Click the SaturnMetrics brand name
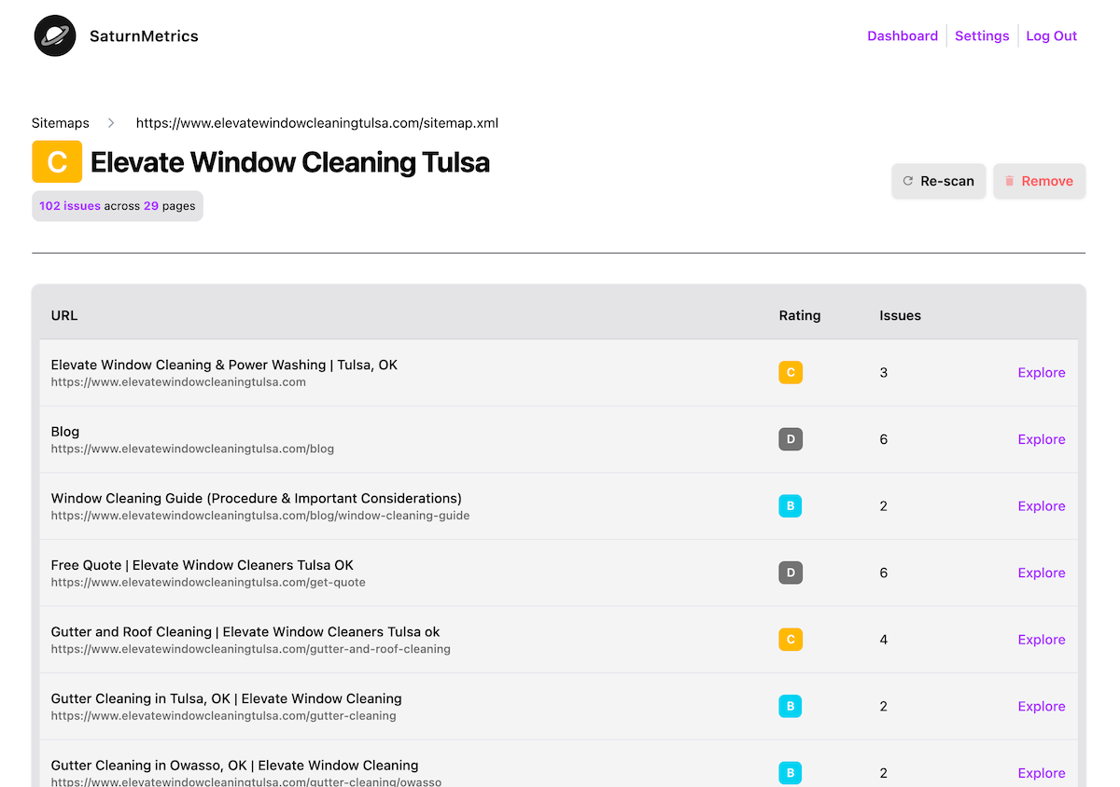The height and width of the screenshot is (787, 1120). [144, 36]
